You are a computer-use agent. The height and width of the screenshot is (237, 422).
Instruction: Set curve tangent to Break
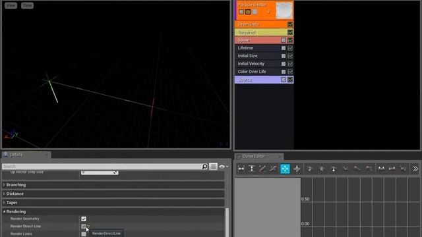pyautogui.click(x=346, y=169)
